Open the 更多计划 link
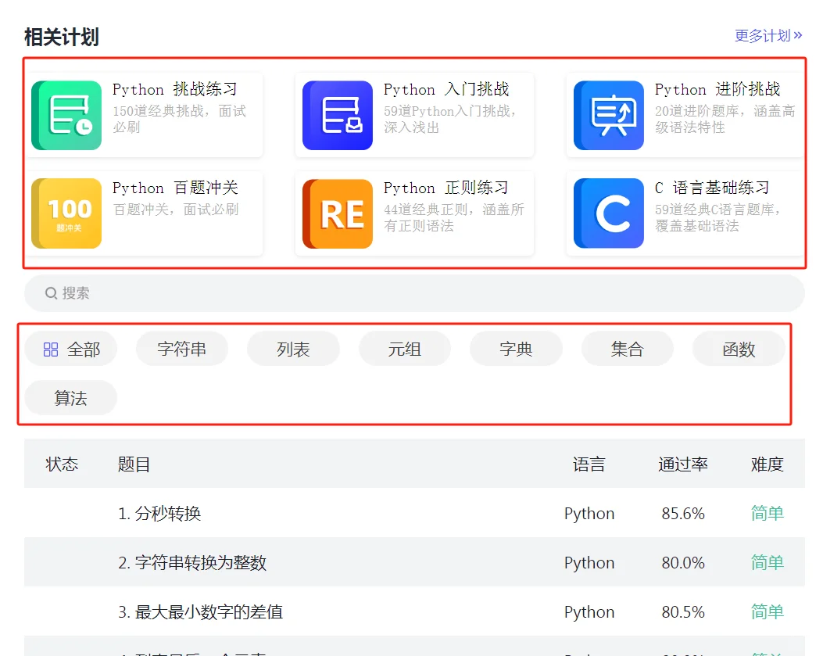The height and width of the screenshot is (656, 823). coord(767,35)
